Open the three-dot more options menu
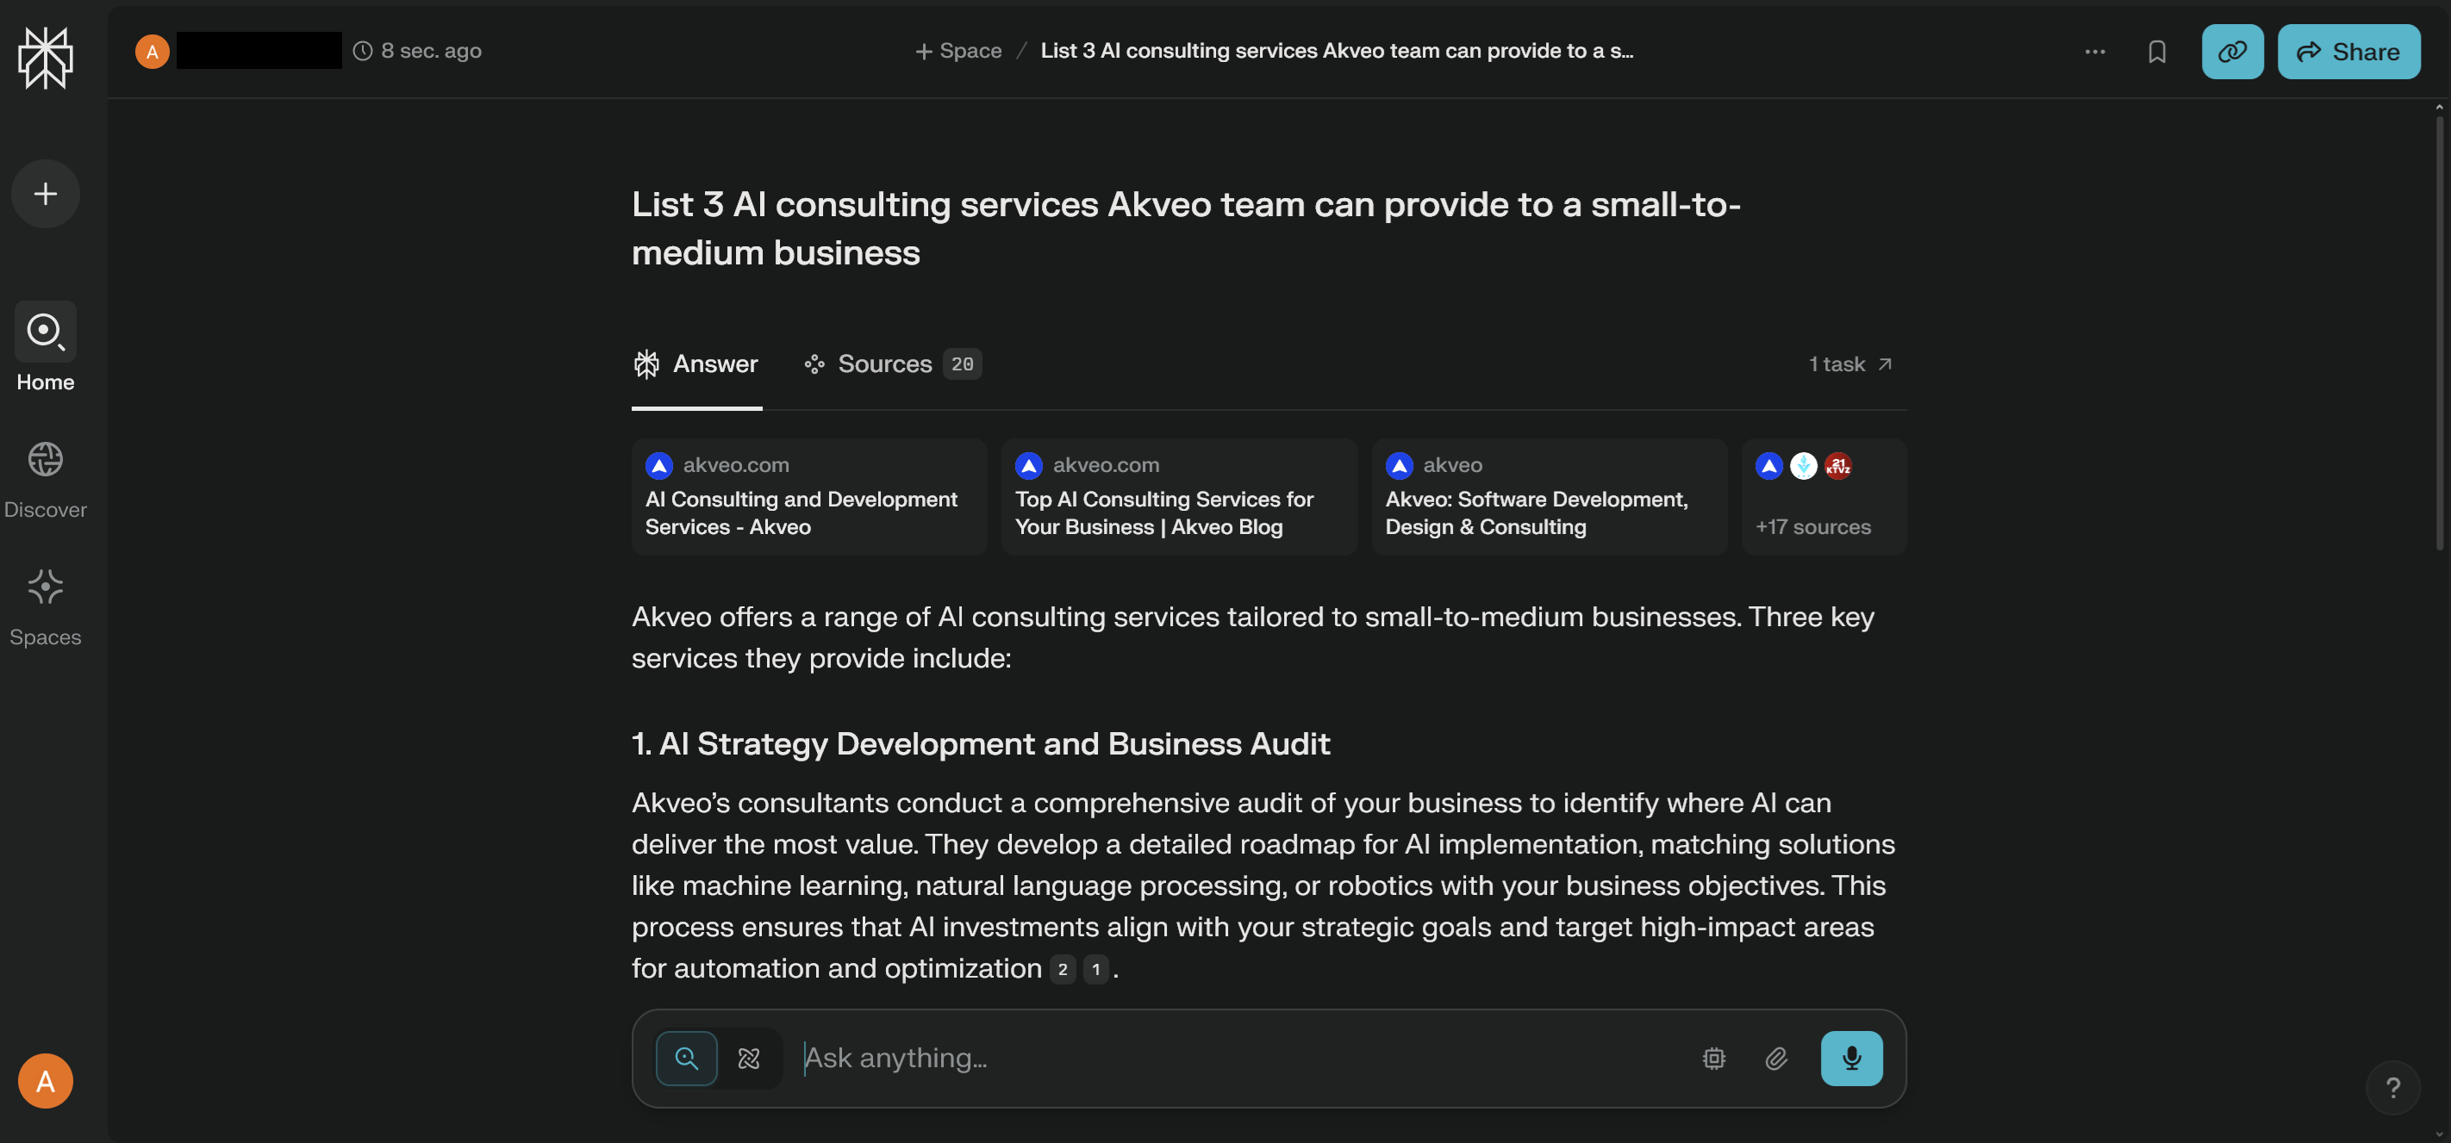The width and height of the screenshot is (2451, 1143). pos(2094,52)
